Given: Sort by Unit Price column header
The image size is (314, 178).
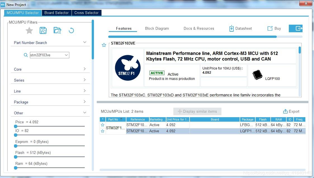Looking at the screenshot, I should (x=178, y=119).
